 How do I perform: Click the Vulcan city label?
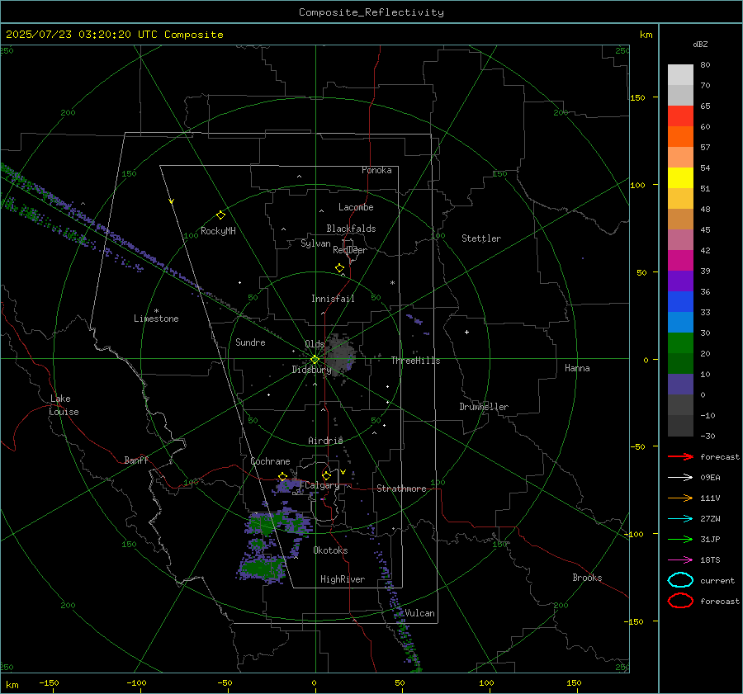419,613
